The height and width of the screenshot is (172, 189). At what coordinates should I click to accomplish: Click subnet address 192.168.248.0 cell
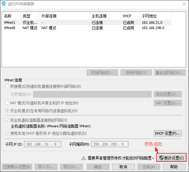(x=153, y=28)
